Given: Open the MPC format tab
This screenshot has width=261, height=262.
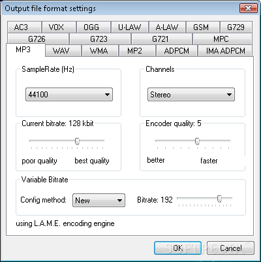Looking at the screenshot, I should [x=223, y=39].
